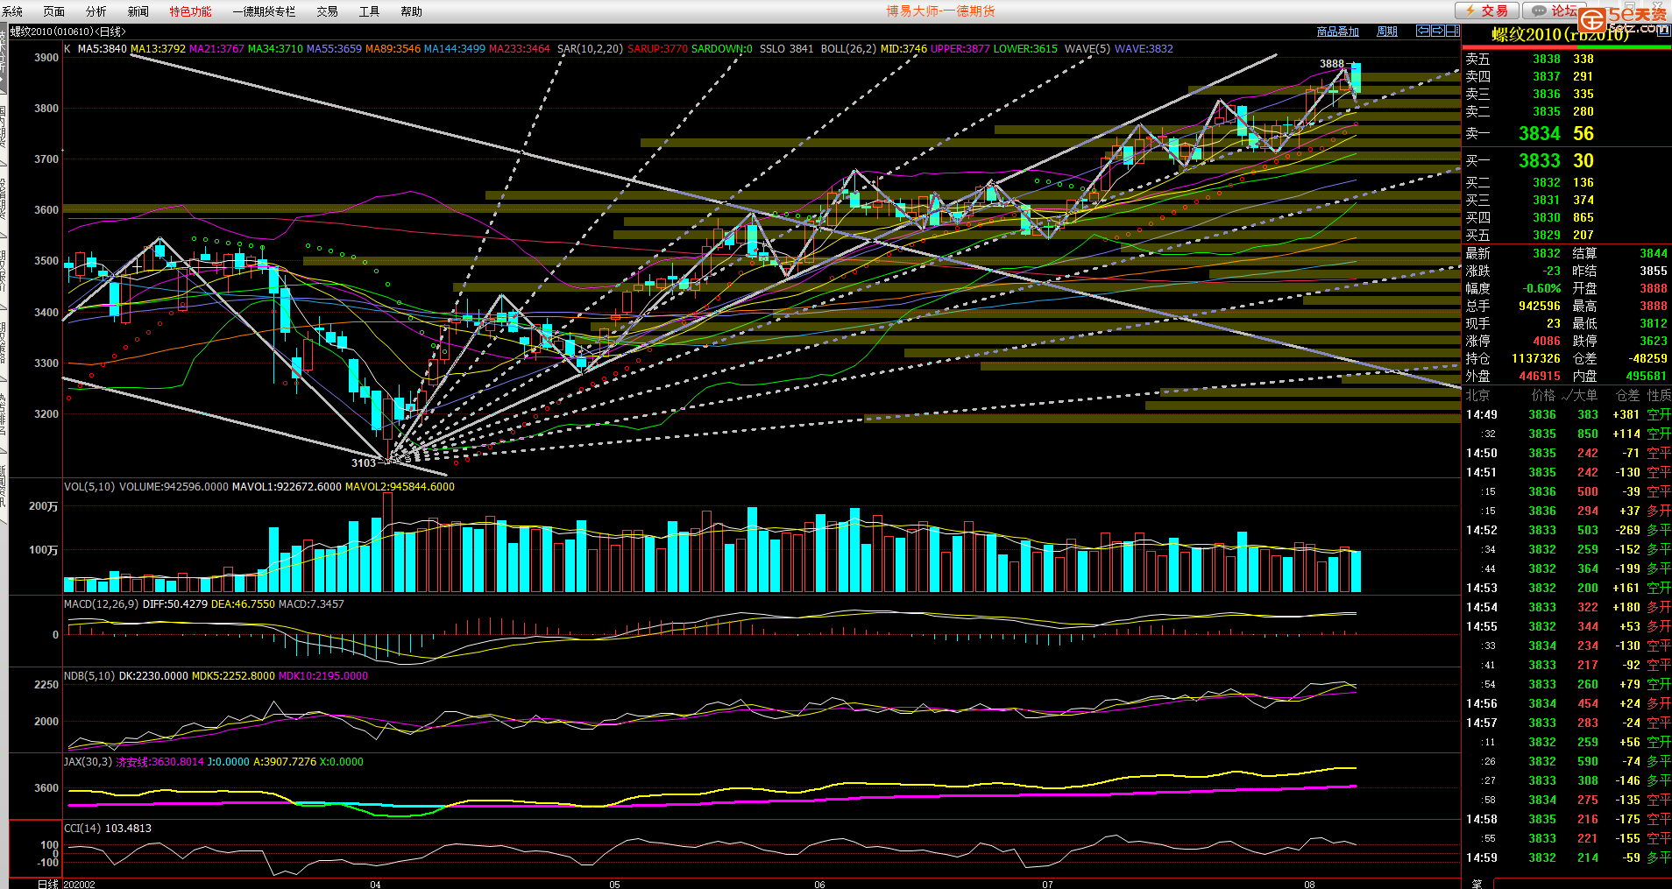This screenshot has height=889, width=1672.
Task: Click the 08 month marker on time axis
Action: pyautogui.click(x=1309, y=885)
